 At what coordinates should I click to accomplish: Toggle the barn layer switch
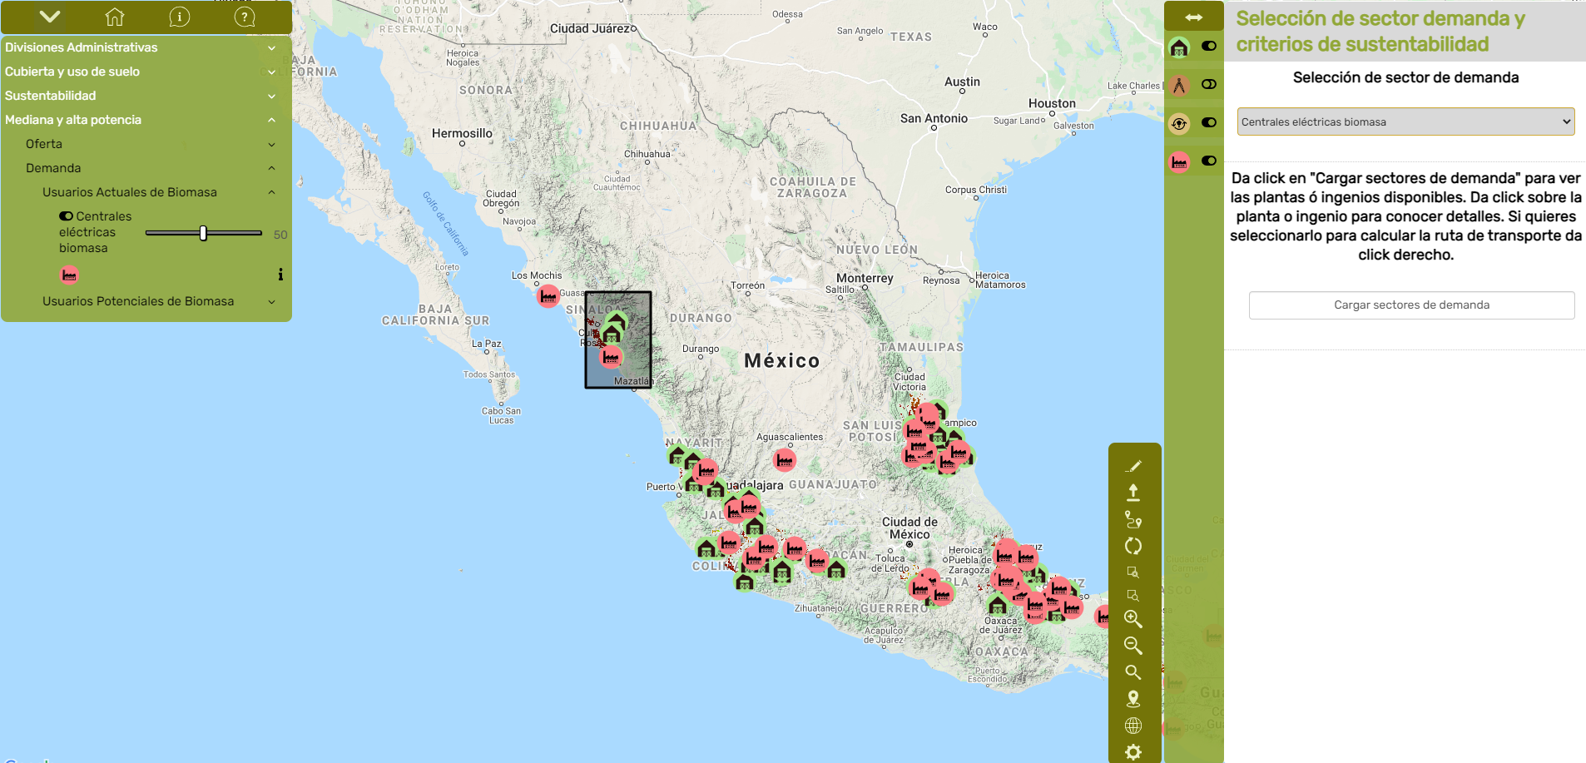(1209, 47)
